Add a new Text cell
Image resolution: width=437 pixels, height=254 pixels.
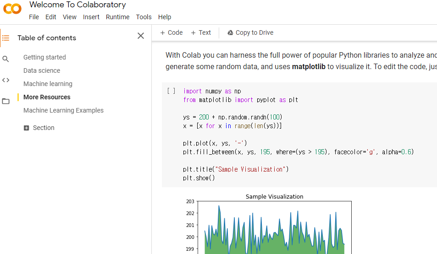coord(201,32)
